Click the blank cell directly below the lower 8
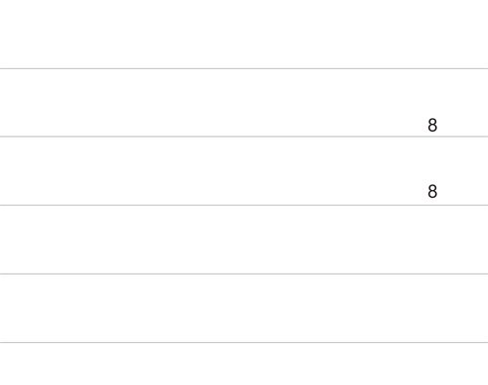The width and height of the screenshot is (488, 385). point(432,240)
